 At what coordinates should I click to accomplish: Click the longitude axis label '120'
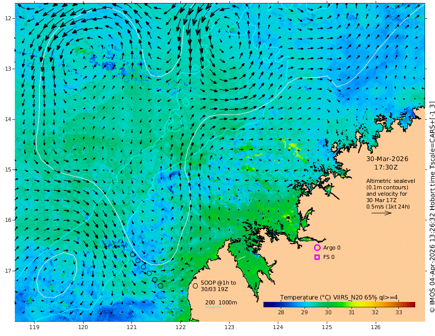coord(83,327)
